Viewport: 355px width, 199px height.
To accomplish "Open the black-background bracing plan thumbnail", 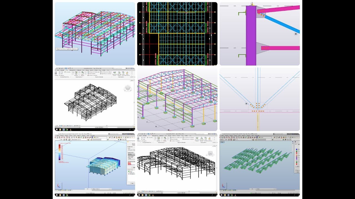I will (177, 34).
